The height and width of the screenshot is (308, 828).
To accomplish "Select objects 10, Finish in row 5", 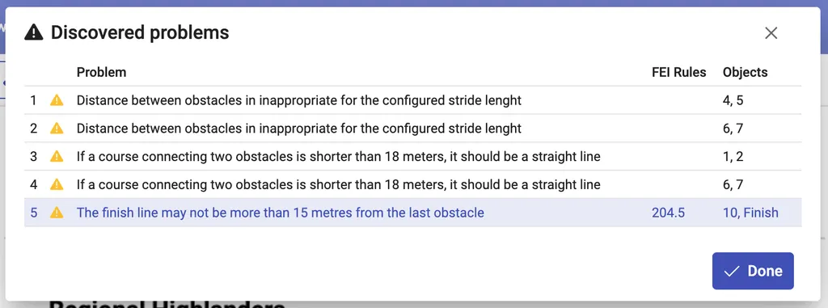I will pos(750,213).
